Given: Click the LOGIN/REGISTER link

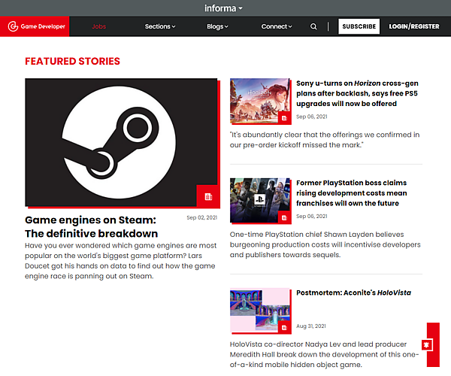Looking at the screenshot, I should (413, 26).
